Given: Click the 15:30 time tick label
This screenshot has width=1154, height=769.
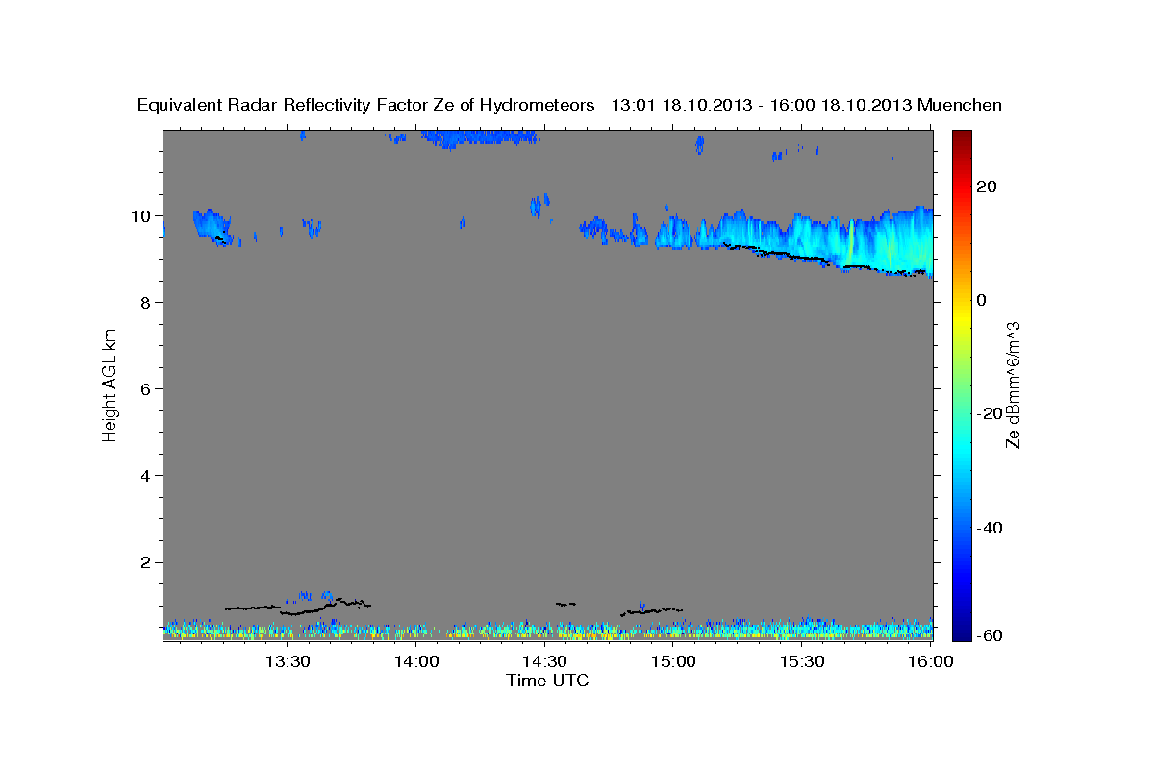Looking at the screenshot, I should [802, 662].
